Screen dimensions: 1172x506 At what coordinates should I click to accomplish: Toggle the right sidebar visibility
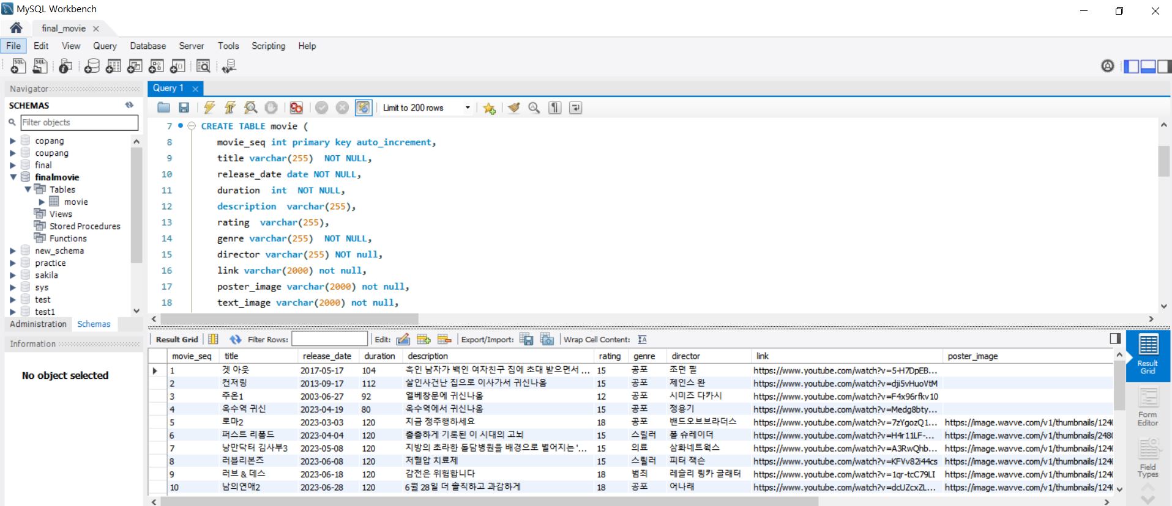coord(1164,66)
